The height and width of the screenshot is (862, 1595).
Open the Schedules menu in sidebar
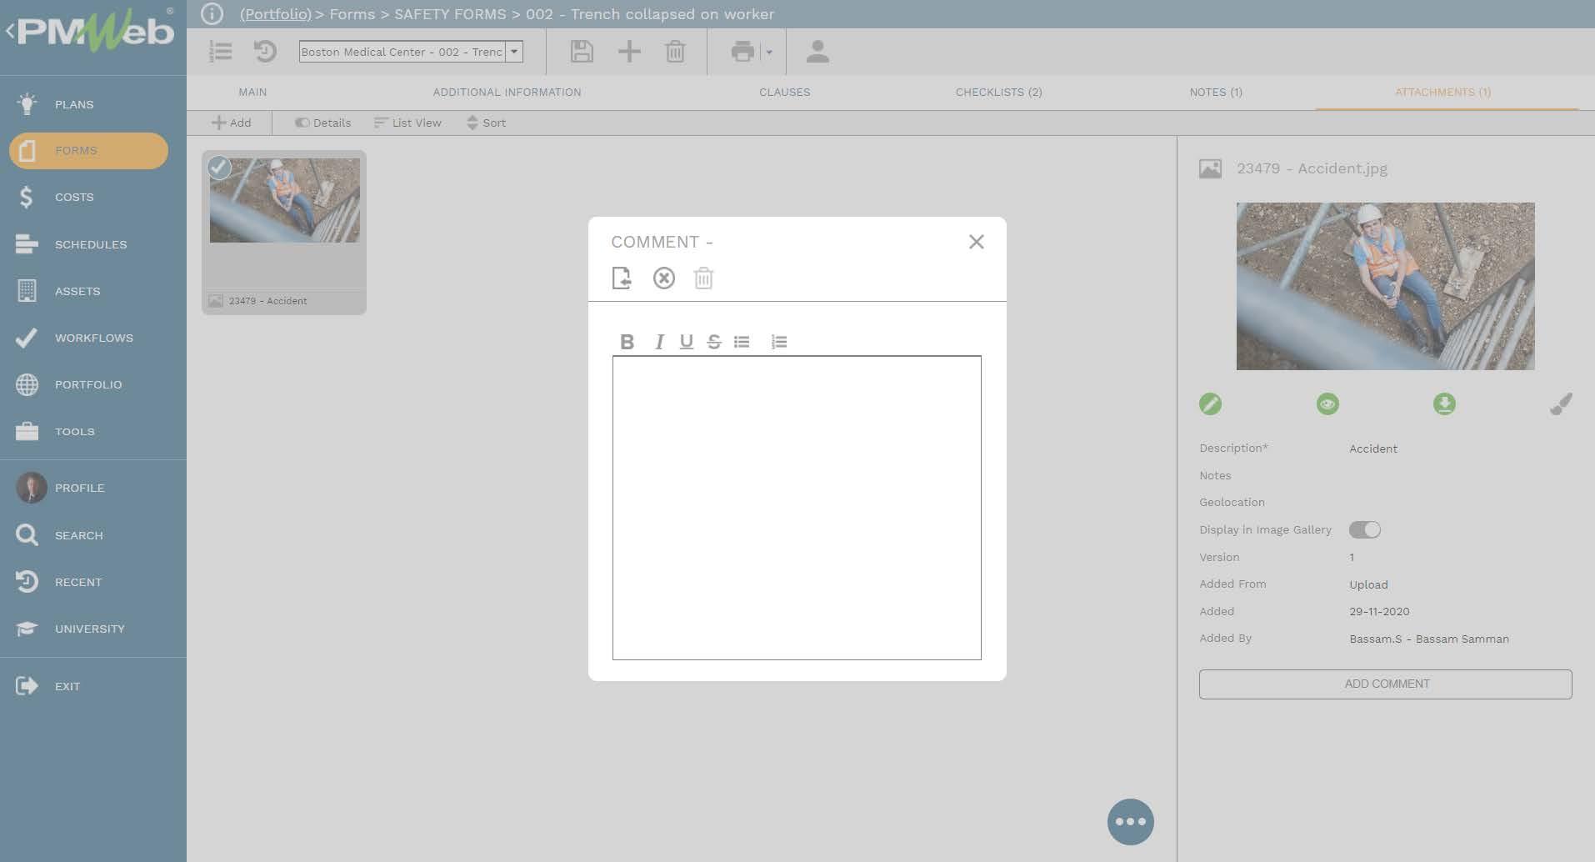coord(91,244)
